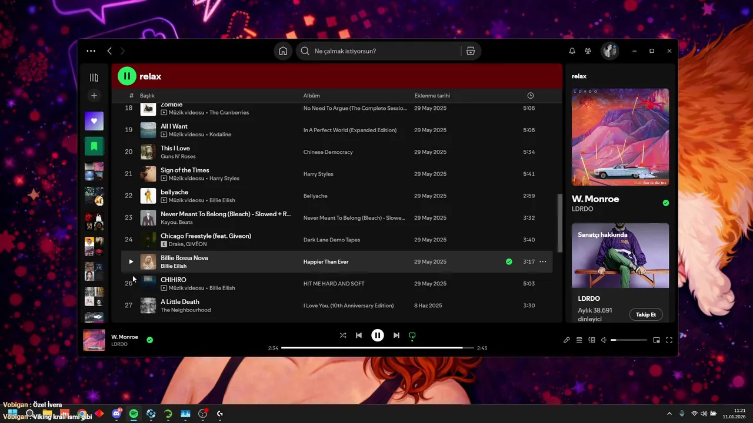The height and width of the screenshot is (423, 753).
Task: Expand Your Library sidebar icon
Action: pyautogui.click(x=94, y=78)
